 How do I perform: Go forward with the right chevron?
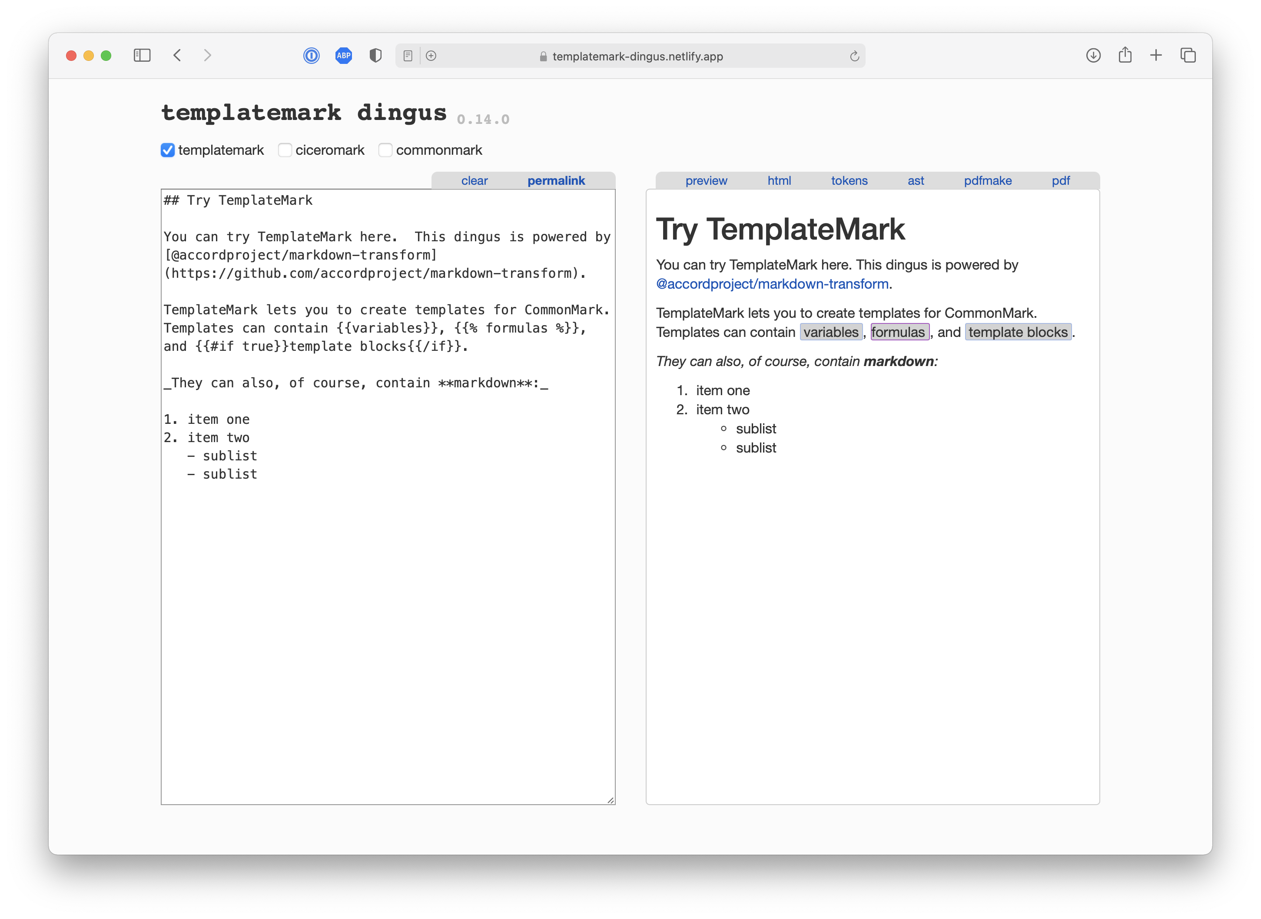pyautogui.click(x=207, y=56)
